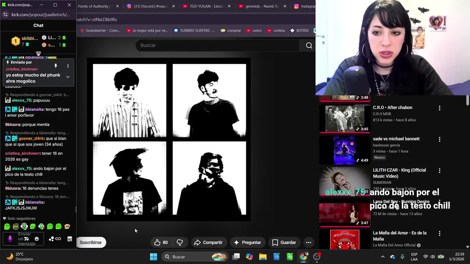
Task: Open Lana Del Rey Burning Desire thumbnail
Action: (344, 212)
